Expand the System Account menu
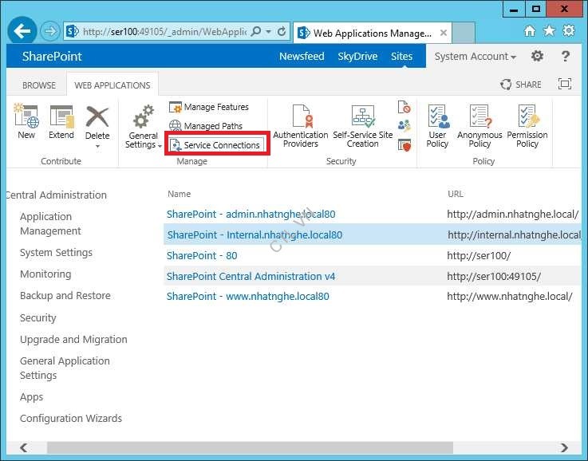The height and width of the screenshot is (461, 588). 476,56
